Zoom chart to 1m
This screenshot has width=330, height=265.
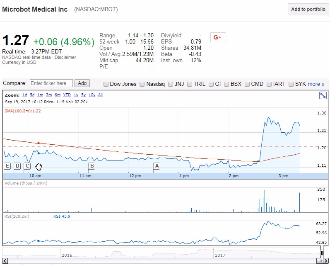tap(40, 95)
